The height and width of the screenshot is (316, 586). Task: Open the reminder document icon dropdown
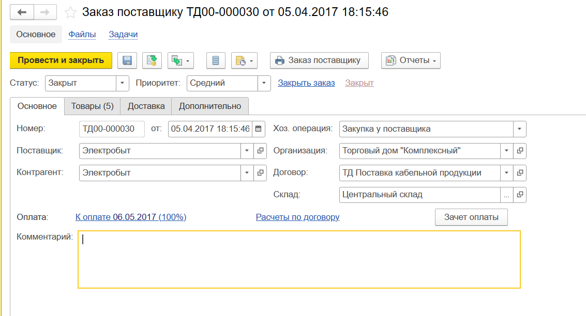pos(244,60)
